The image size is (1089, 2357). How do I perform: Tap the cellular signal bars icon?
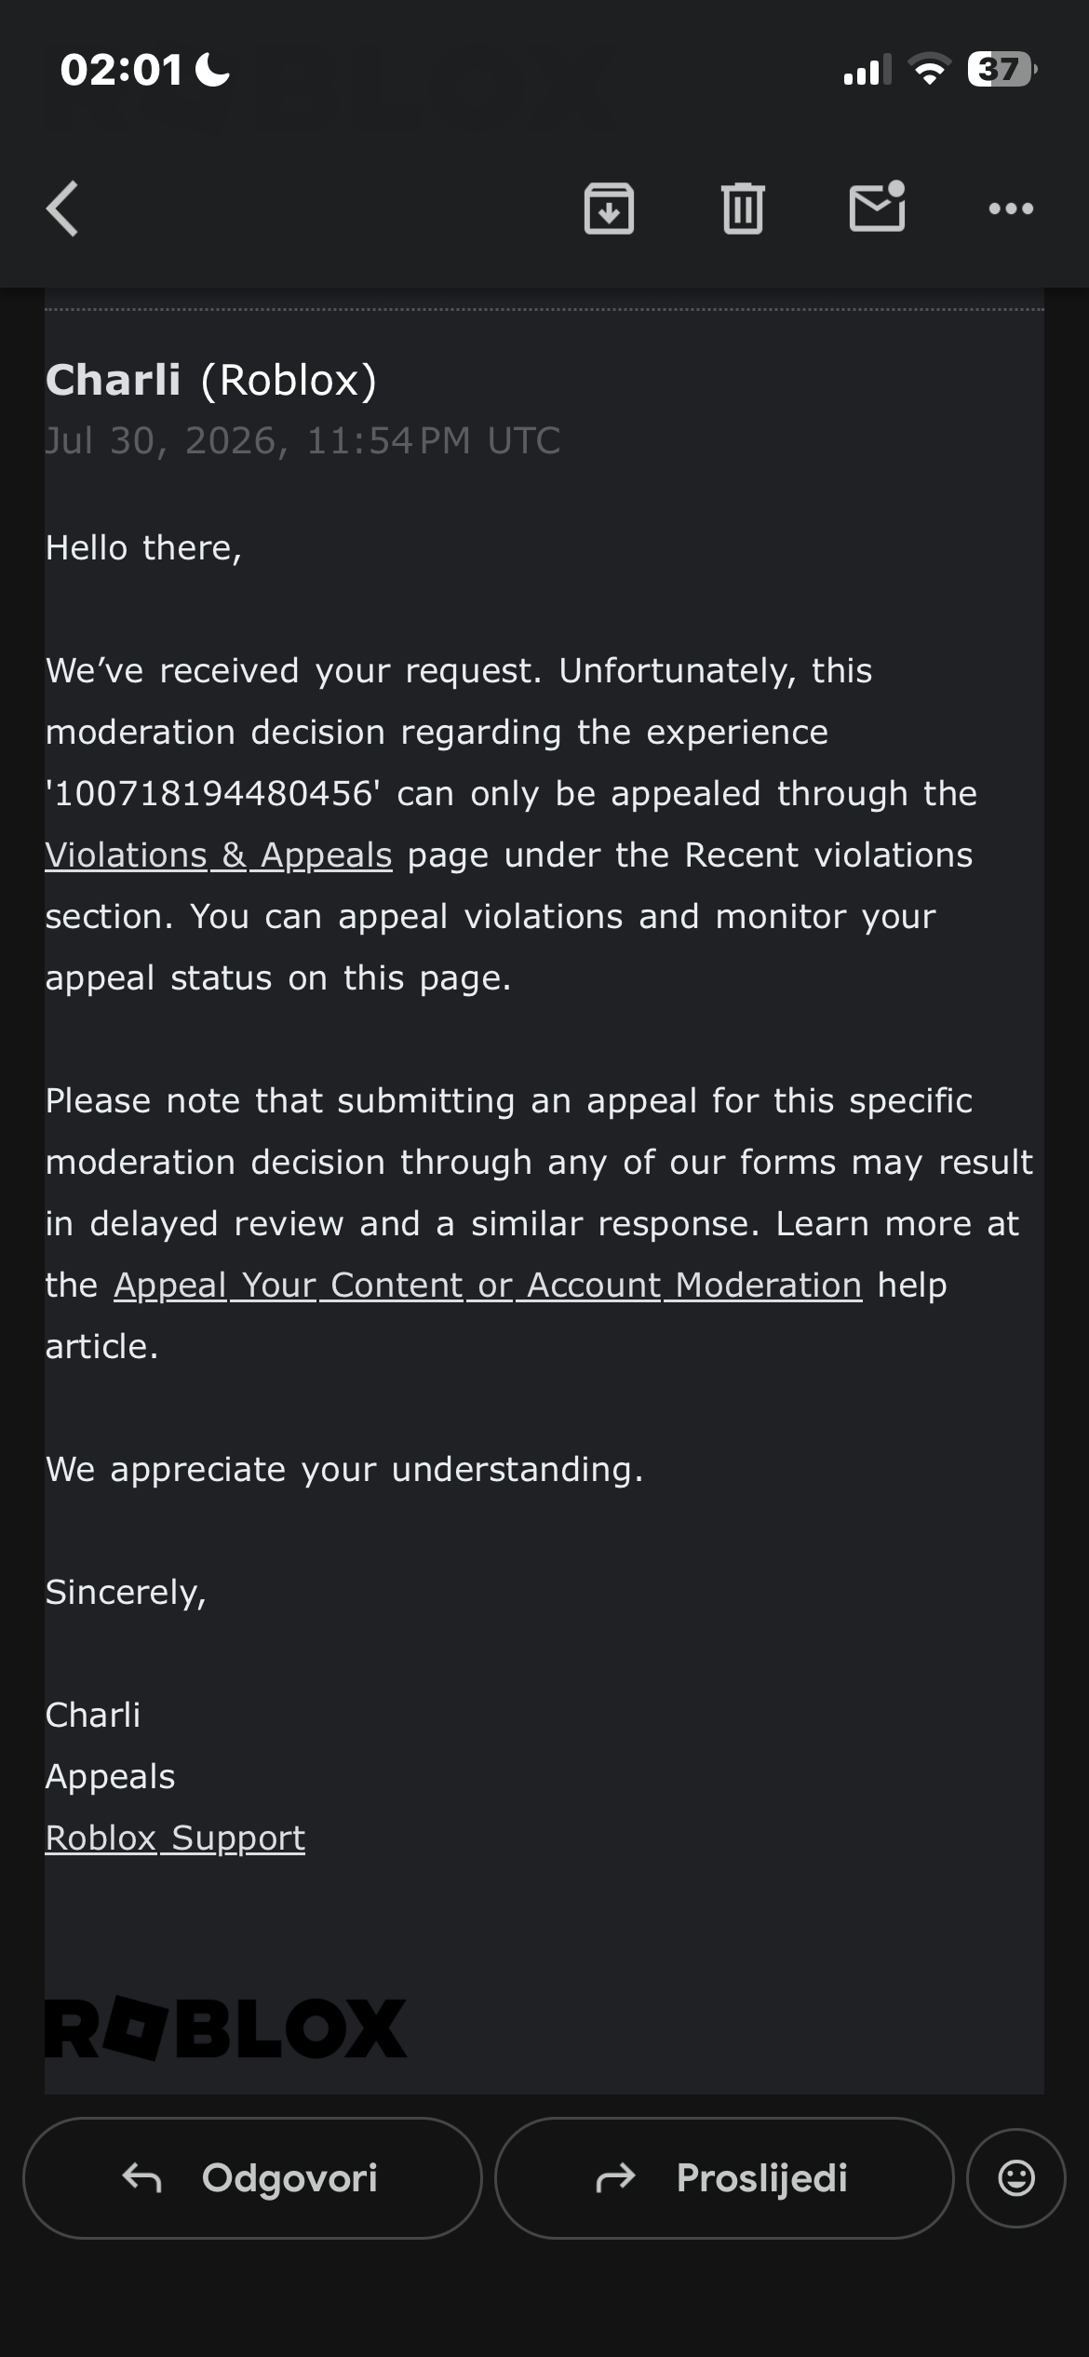(x=867, y=70)
